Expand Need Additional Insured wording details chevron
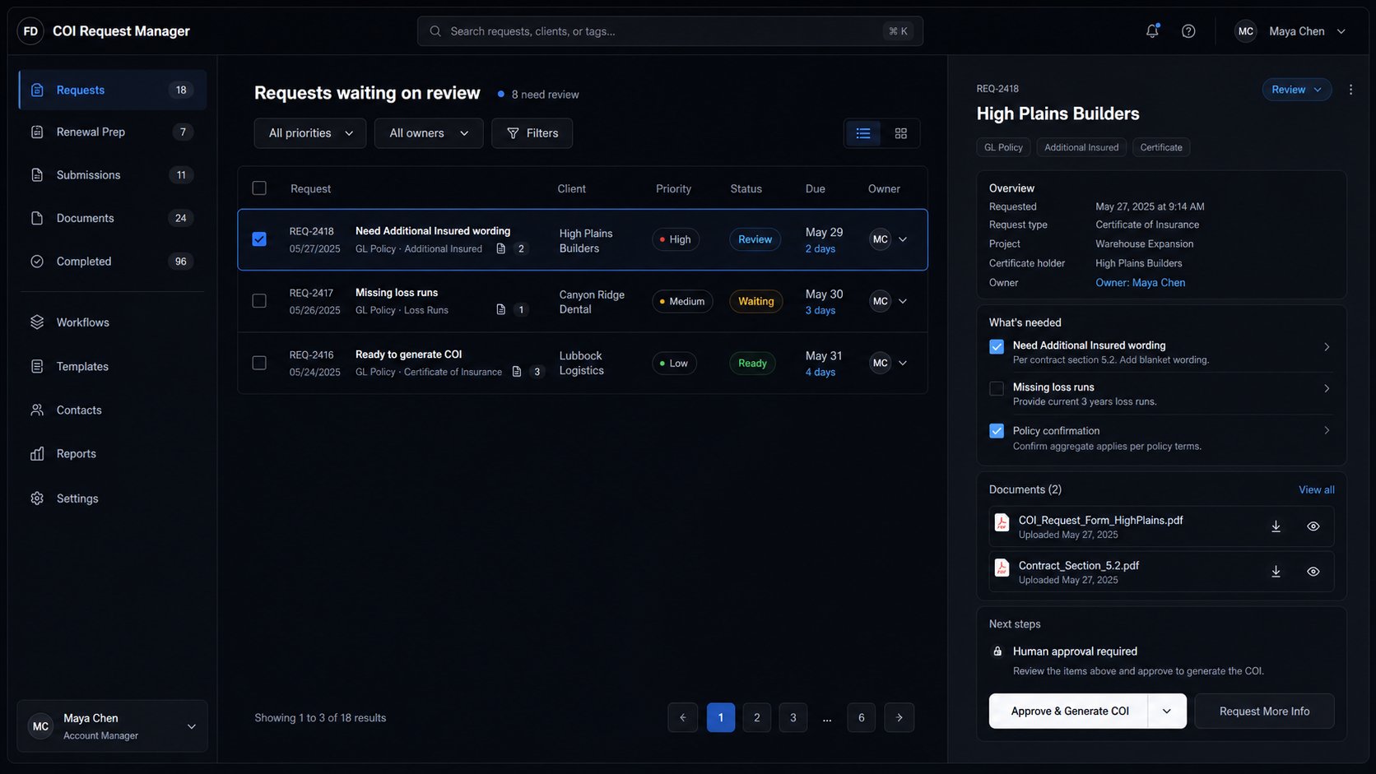Image resolution: width=1376 pixels, height=774 pixels. pyautogui.click(x=1327, y=347)
